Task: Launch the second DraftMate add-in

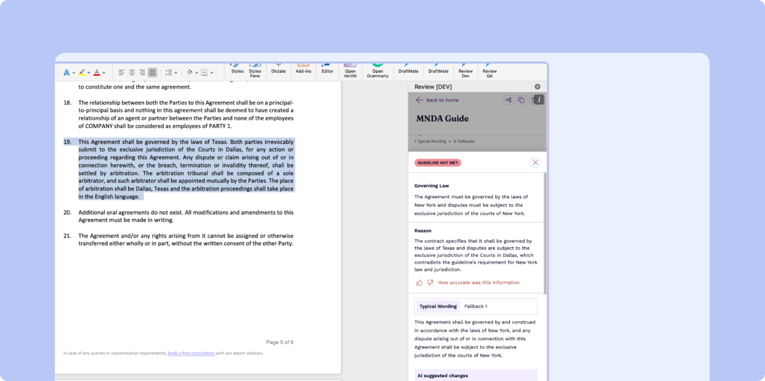Action: click(438, 69)
